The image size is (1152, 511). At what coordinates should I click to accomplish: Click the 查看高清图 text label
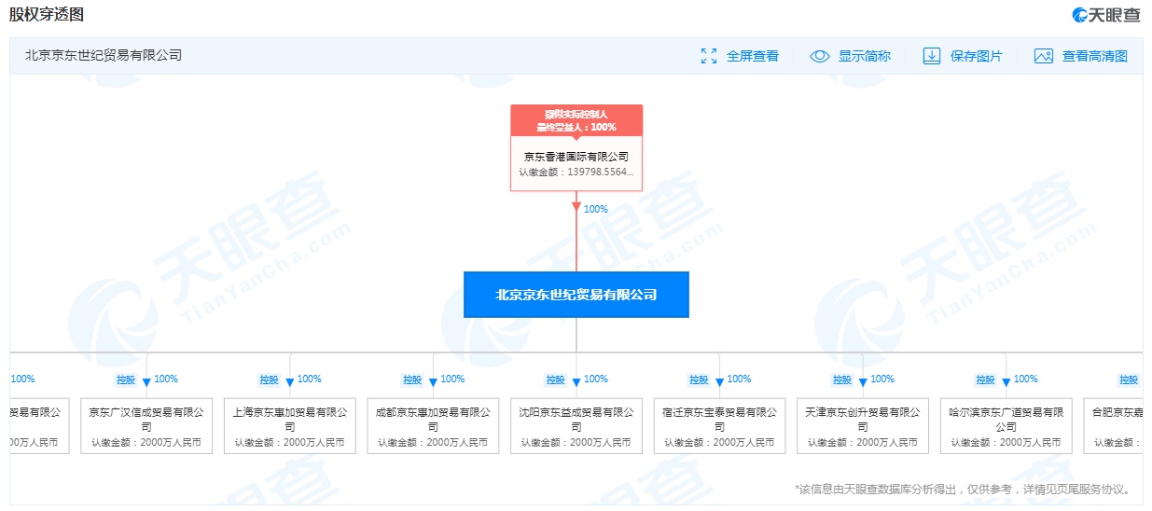click(x=1094, y=56)
